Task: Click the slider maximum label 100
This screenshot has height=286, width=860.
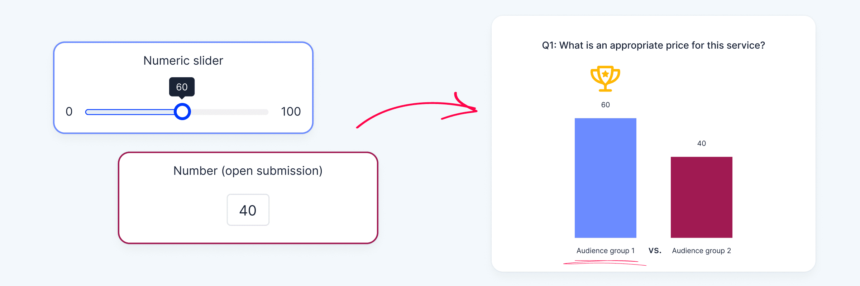Action: click(x=291, y=112)
